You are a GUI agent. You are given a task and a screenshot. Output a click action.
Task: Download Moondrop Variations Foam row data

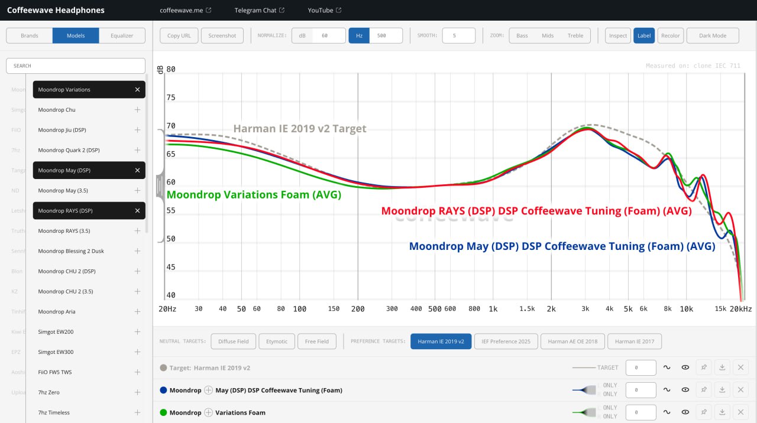(722, 412)
